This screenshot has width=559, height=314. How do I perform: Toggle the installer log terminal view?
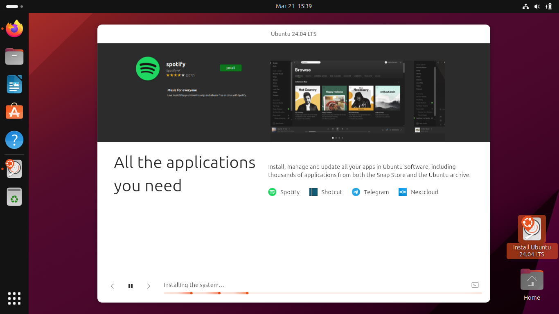[x=475, y=285]
